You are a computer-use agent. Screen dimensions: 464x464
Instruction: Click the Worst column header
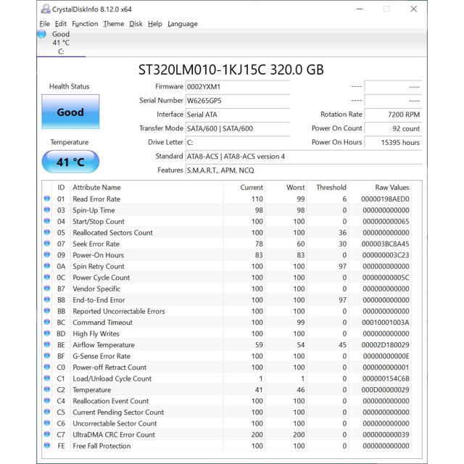(x=295, y=188)
